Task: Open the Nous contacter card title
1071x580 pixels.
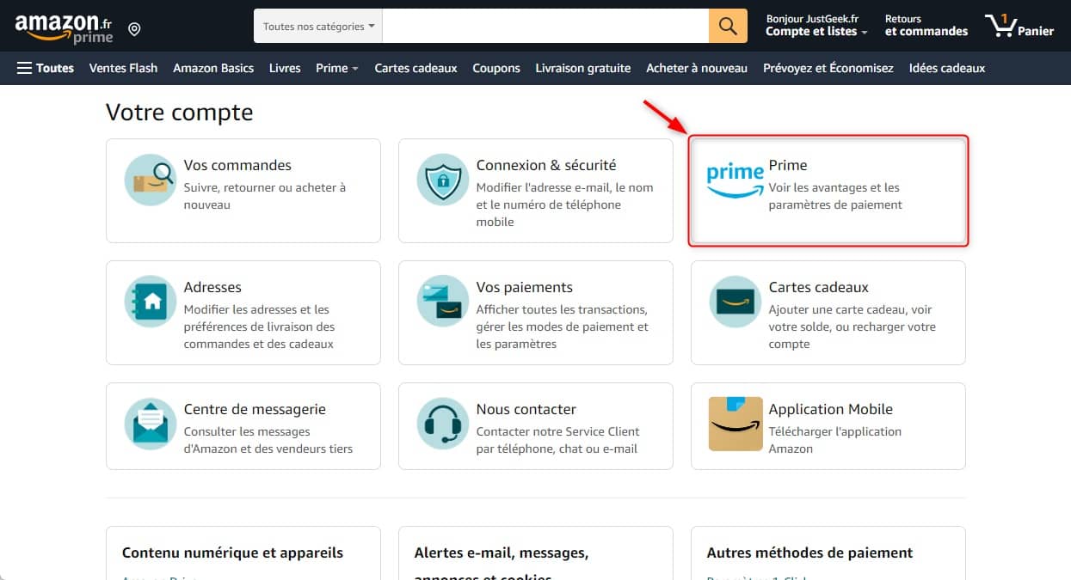Action: coord(526,409)
